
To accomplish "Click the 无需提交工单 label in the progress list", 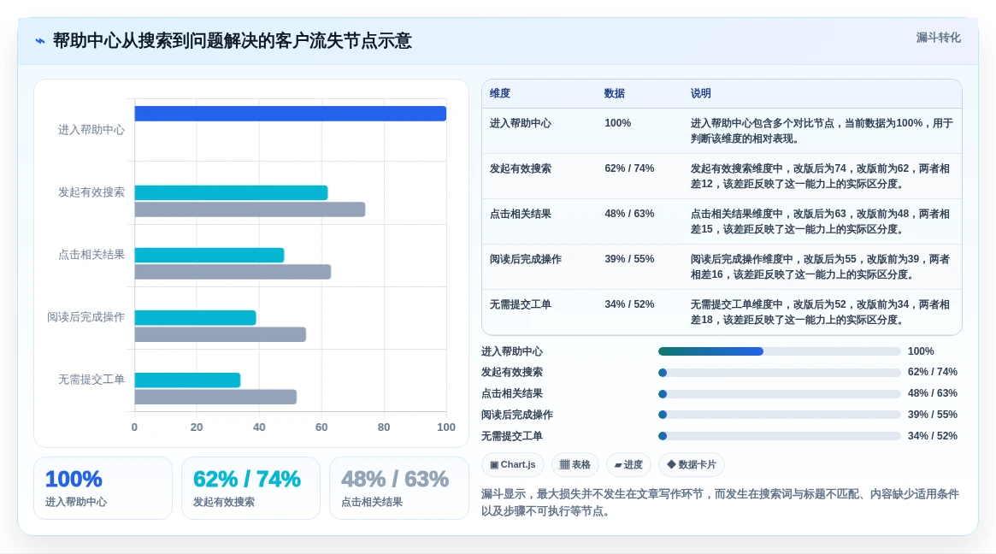I will pos(512,437).
